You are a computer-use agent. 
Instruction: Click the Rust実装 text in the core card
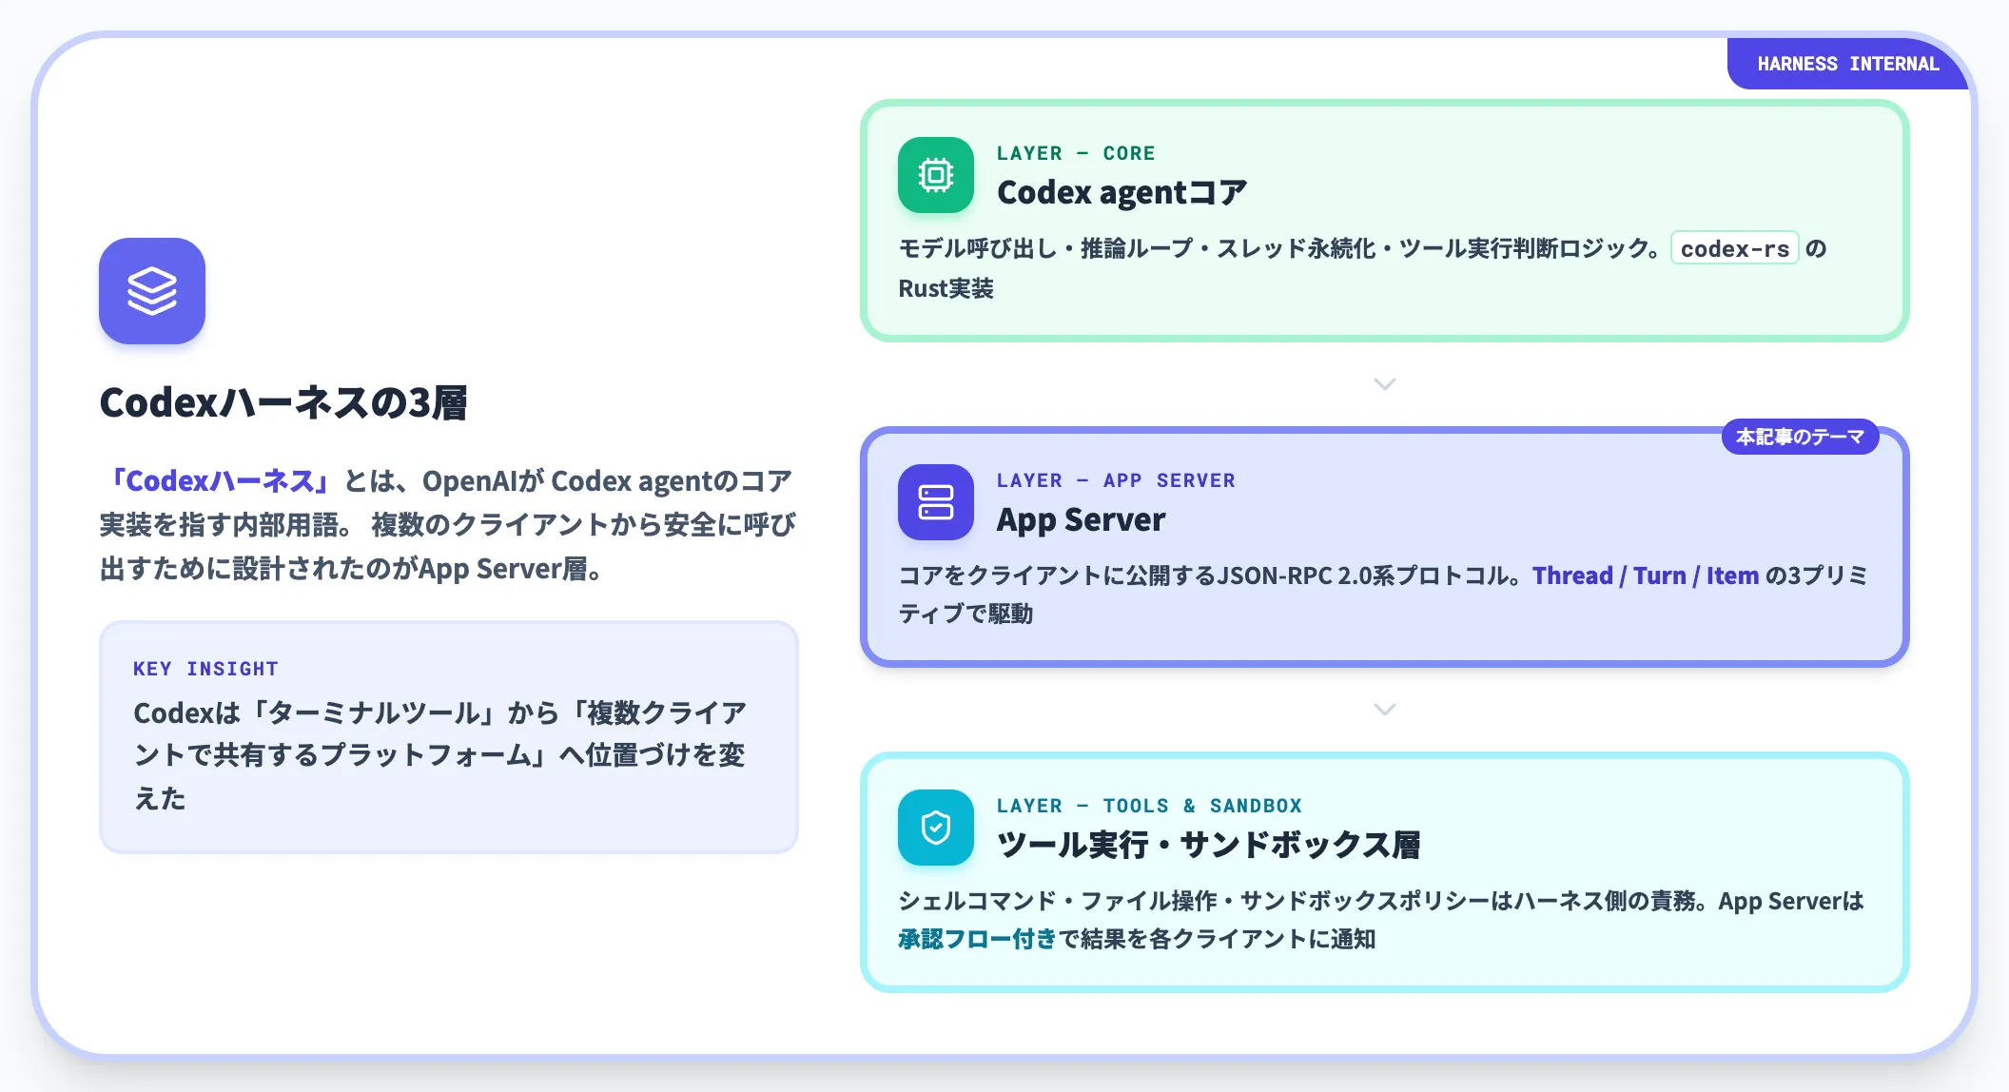tap(946, 288)
